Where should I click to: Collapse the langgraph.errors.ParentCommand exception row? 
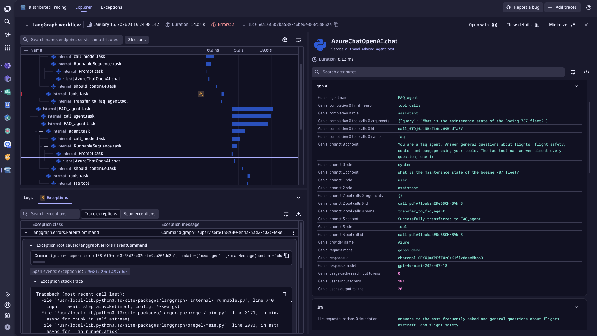(x=26, y=233)
